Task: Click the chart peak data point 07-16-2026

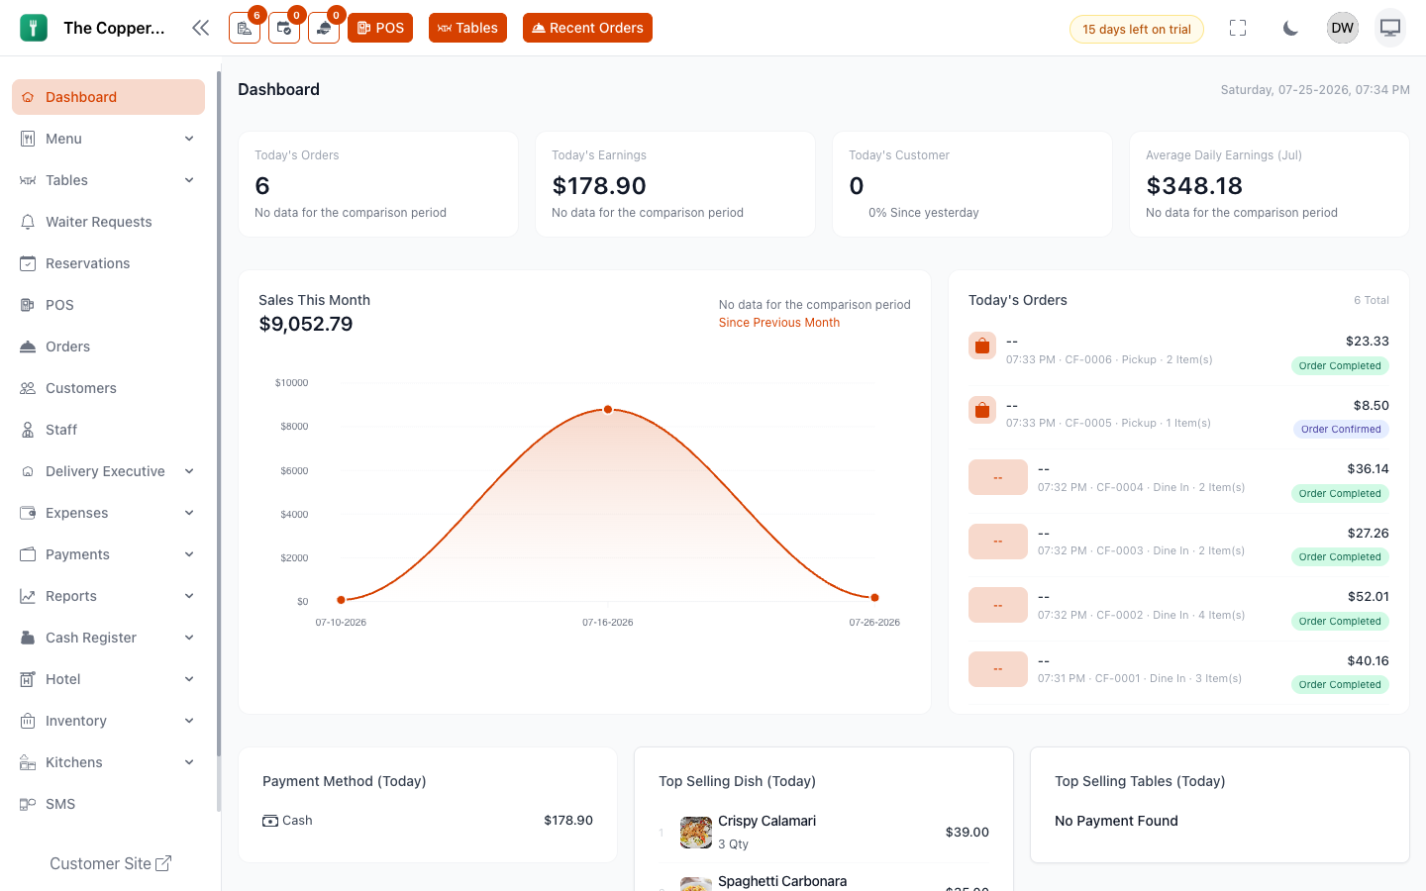Action: click(608, 409)
